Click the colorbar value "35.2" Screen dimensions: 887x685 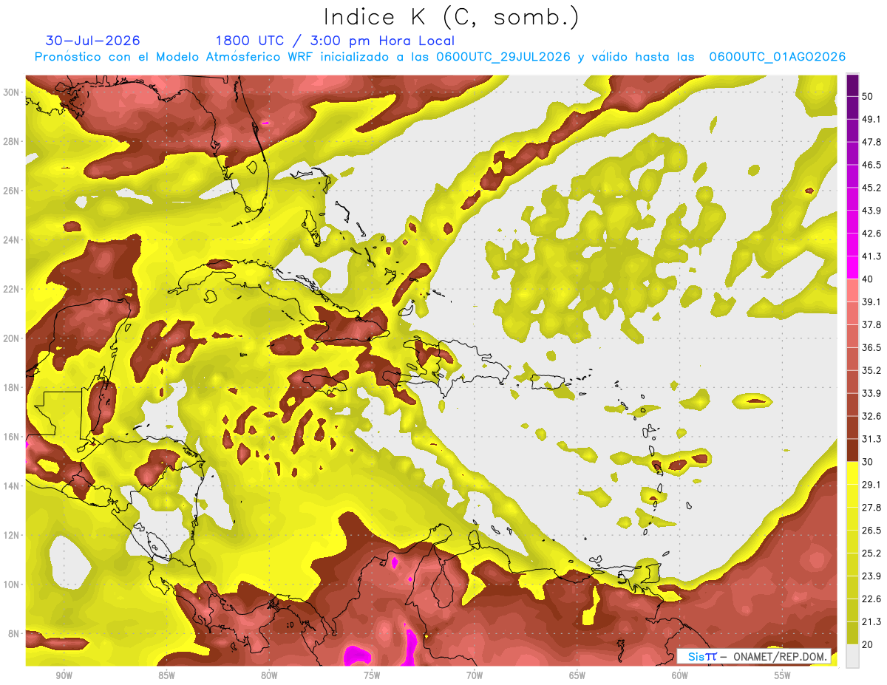871,370
